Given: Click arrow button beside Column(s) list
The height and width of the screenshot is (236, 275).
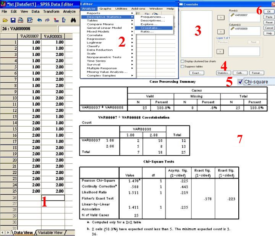Looking at the screenshot, I should pos(221,31).
